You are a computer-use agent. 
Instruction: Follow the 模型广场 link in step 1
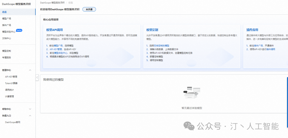(58, 45)
